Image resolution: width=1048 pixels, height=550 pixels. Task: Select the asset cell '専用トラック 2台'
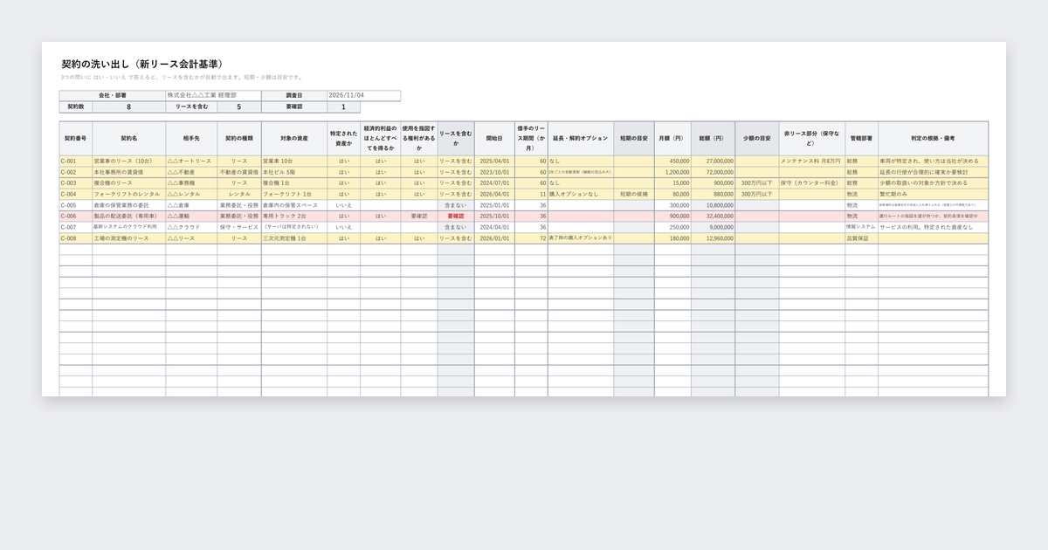tap(294, 216)
